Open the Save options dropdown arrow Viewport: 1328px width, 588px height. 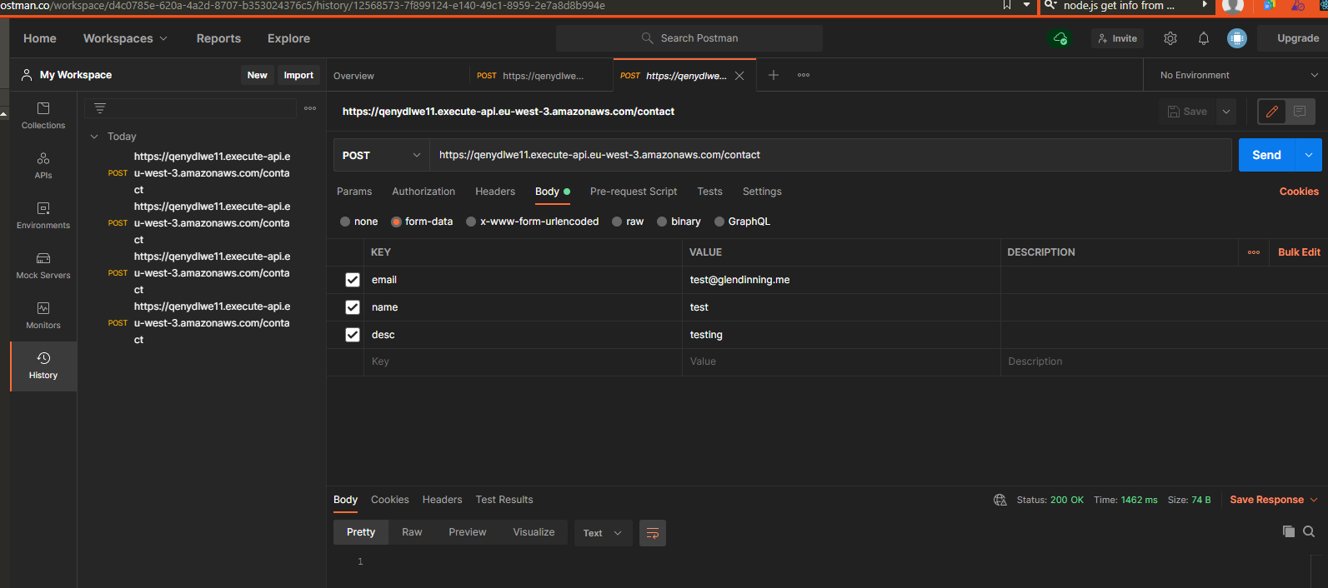click(x=1226, y=112)
